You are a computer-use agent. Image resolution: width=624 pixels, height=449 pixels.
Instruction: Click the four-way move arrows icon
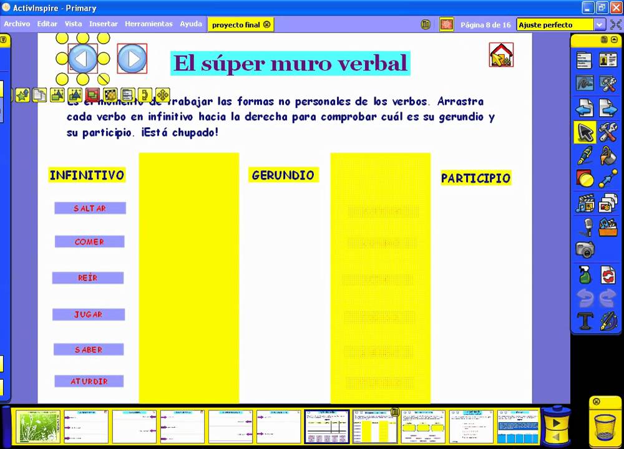pyautogui.click(x=163, y=95)
